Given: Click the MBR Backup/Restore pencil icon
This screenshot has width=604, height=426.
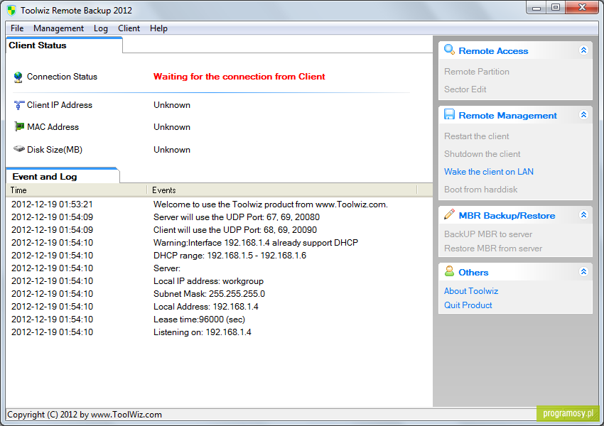Looking at the screenshot, I should [x=449, y=214].
